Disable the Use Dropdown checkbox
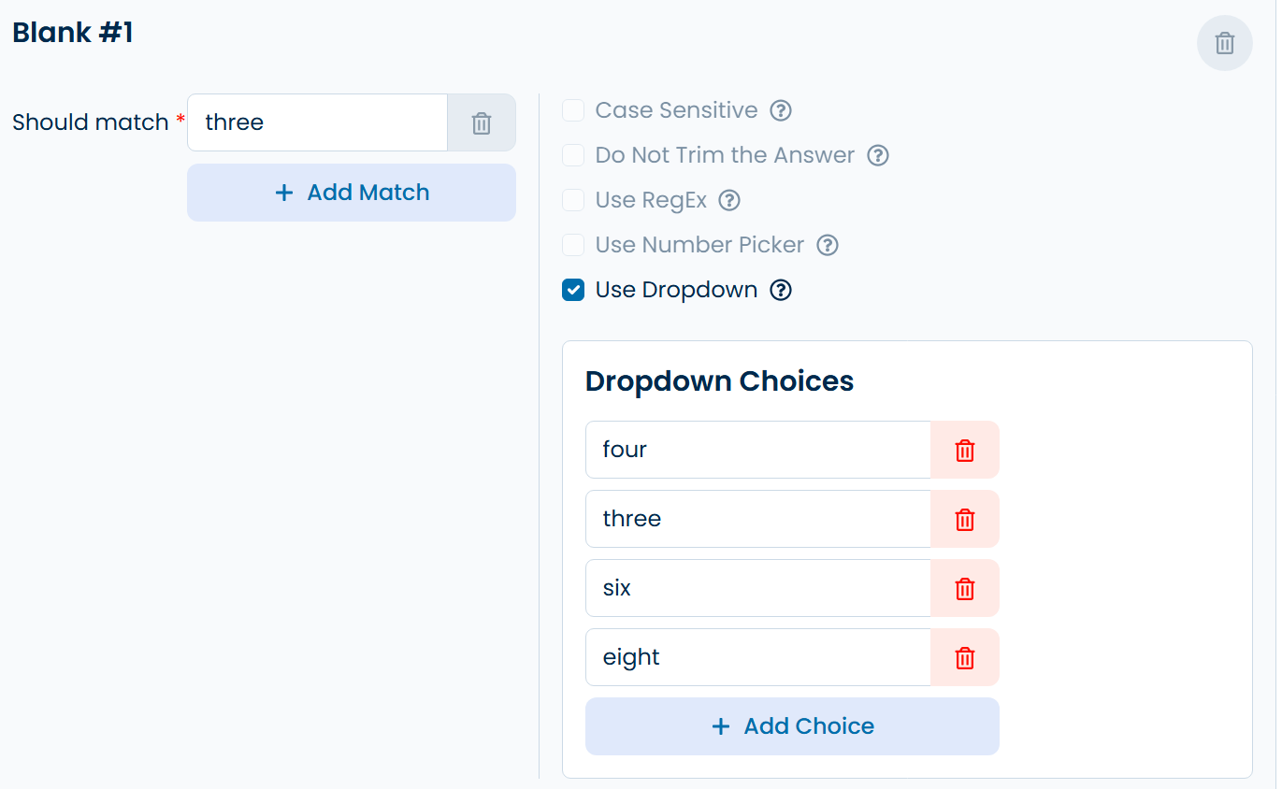The image size is (1282, 789). 572,290
